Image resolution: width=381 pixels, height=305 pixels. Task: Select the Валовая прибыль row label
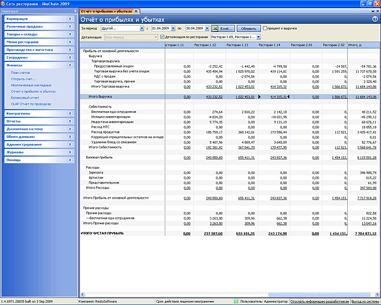(99, 157)
